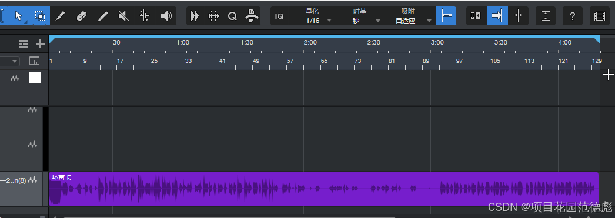
Task: Open the video player film icon
Action: (x=600, y=16)
